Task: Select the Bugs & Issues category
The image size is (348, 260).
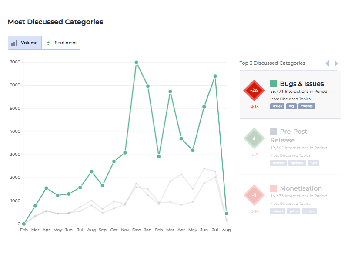Action: click(x=301, y=84)
